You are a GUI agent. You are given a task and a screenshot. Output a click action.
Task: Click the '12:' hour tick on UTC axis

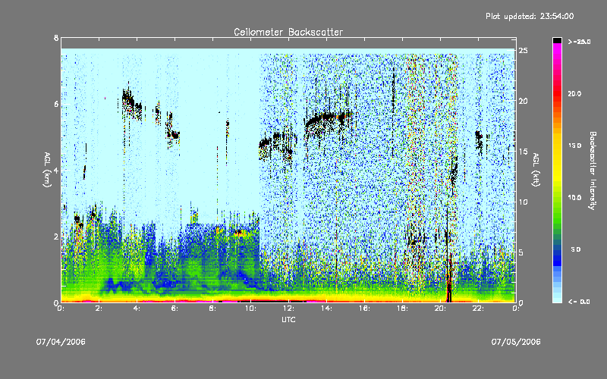(288, 309)
